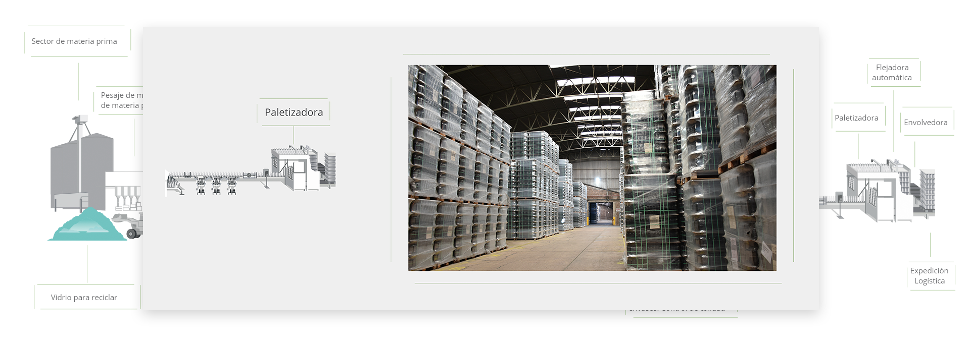Open the 'Expedición Logística' label

point(929,276)
